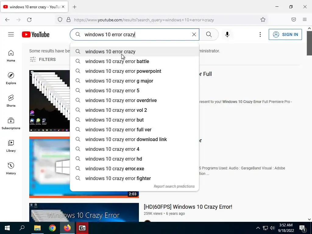312x234 pixels.
Task: Open a new browser tab
Action: click(x=75, y=7)
